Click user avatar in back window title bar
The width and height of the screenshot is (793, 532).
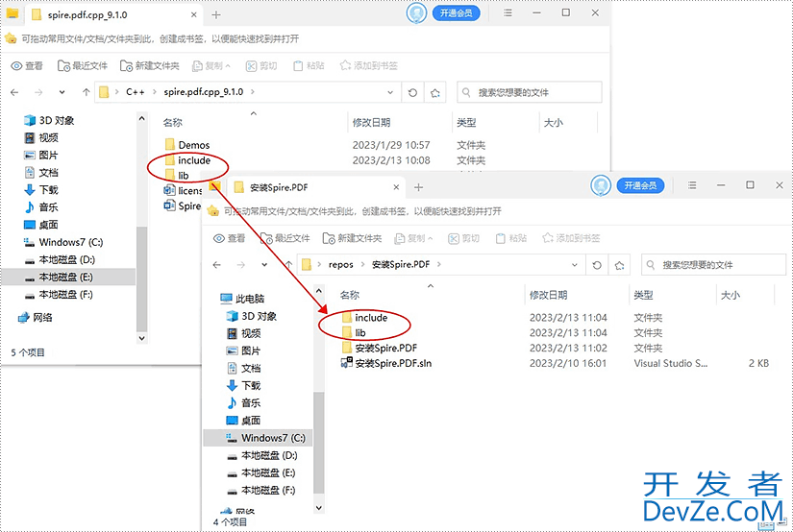416,13
